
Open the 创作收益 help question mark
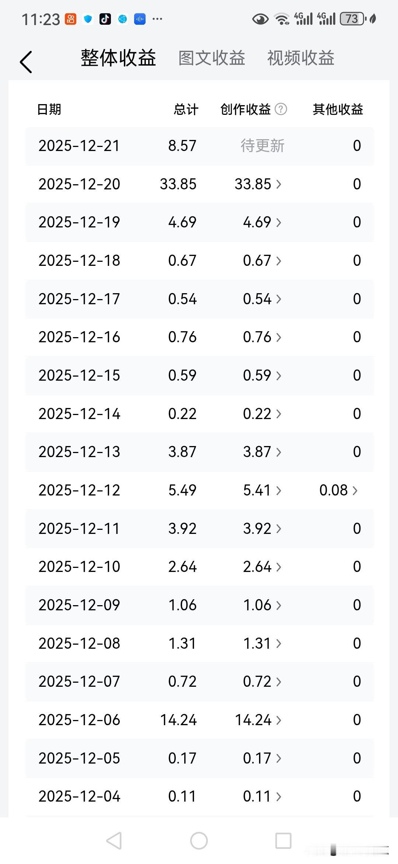click(281, 109)
